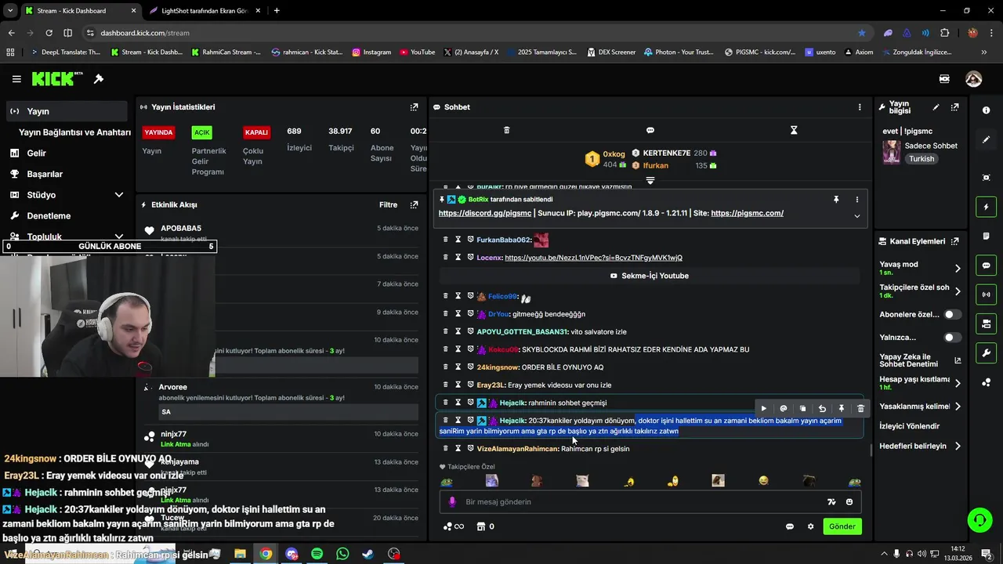Delete FurkanBaba062's chat message
Viewport: 1003px width, 564px height.
(446, 240)
